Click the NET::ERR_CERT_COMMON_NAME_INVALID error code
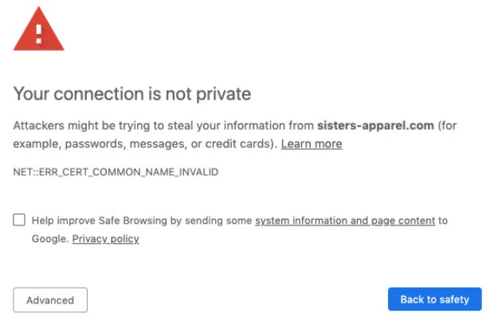Viewport: 494px width, 321px height. 116,171
